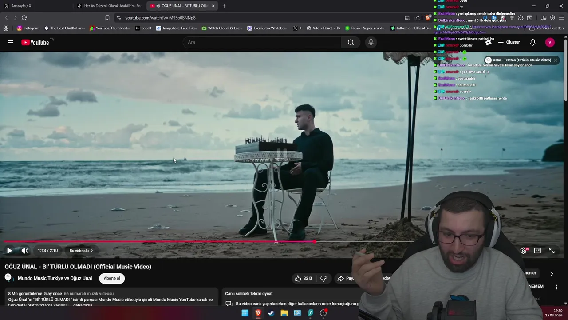Open the hitbox.io - Official bookmark
This screenshot has width=568, height=320.
click(410, 28)
